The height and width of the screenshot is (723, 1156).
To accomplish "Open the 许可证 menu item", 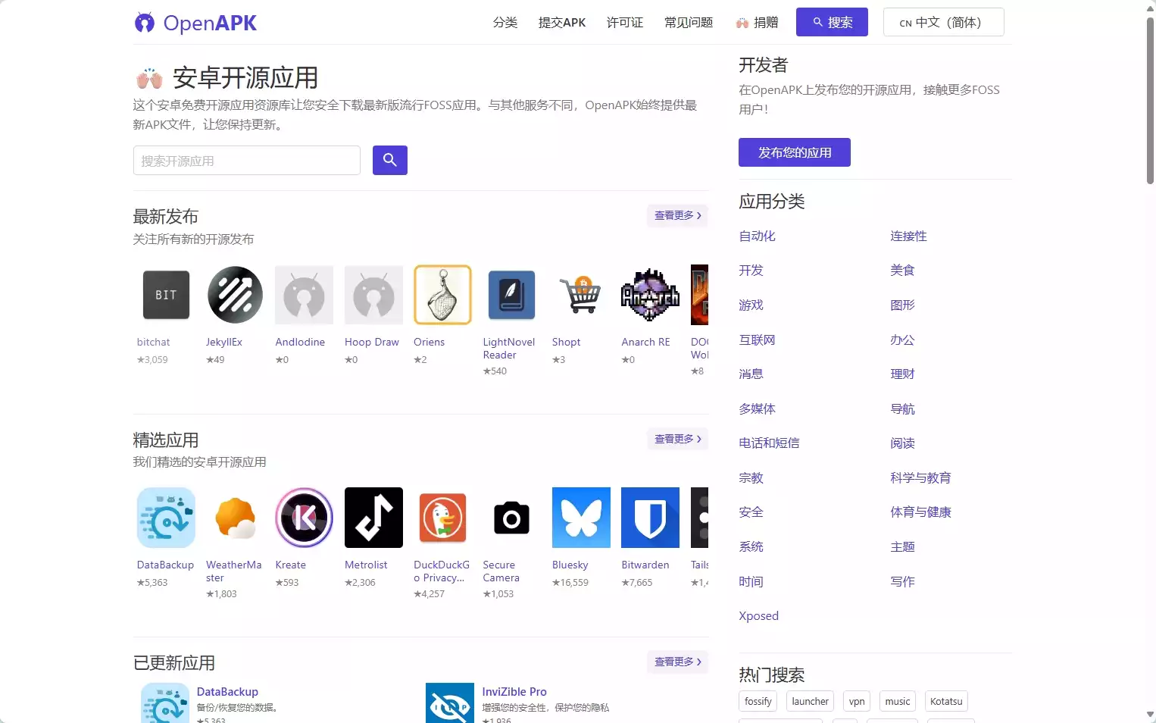I will pos(625,23).
